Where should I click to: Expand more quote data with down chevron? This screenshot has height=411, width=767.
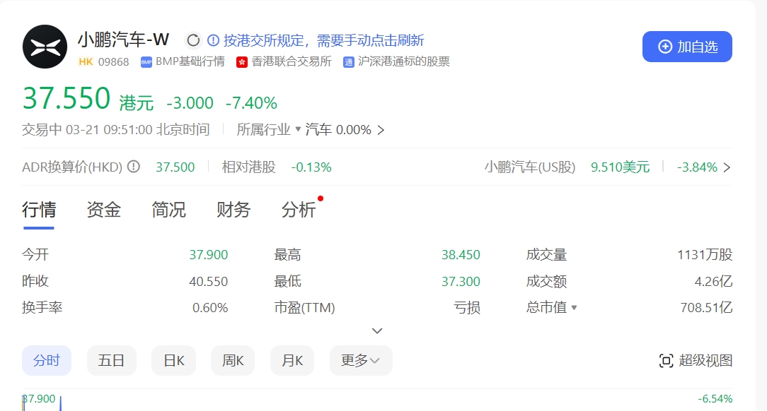click(x=377, y=331)
